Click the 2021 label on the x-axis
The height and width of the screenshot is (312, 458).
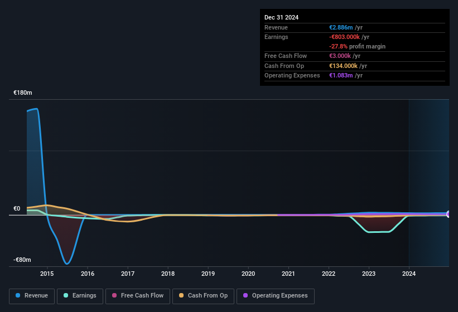point(288,274)
